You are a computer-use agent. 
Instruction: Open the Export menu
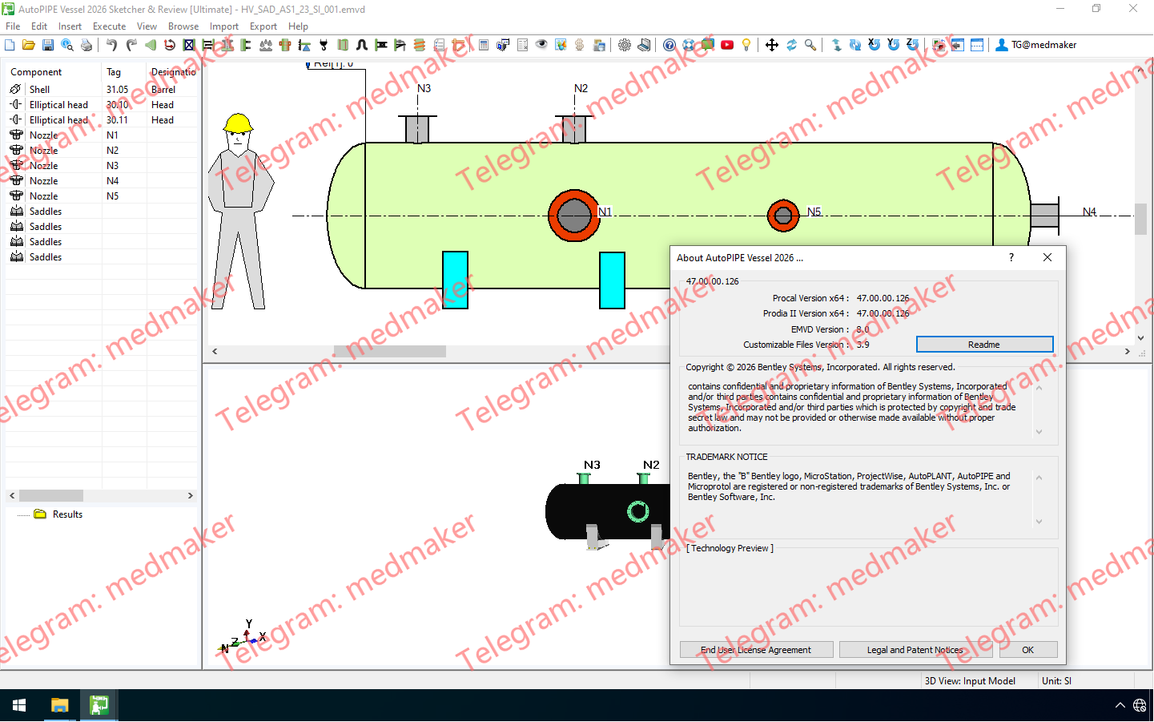click(263, 26)
